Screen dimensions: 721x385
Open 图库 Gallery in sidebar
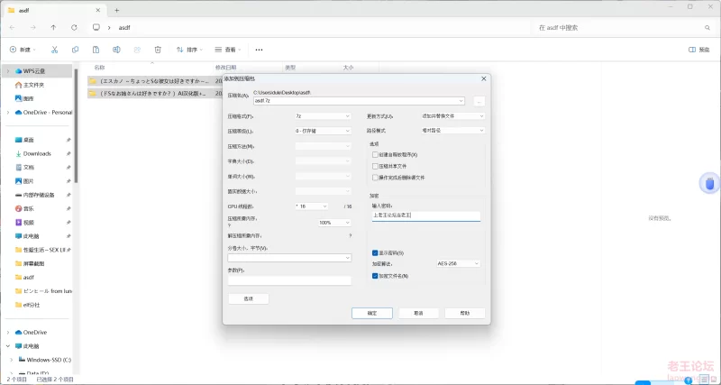click(x=25, y=98)
